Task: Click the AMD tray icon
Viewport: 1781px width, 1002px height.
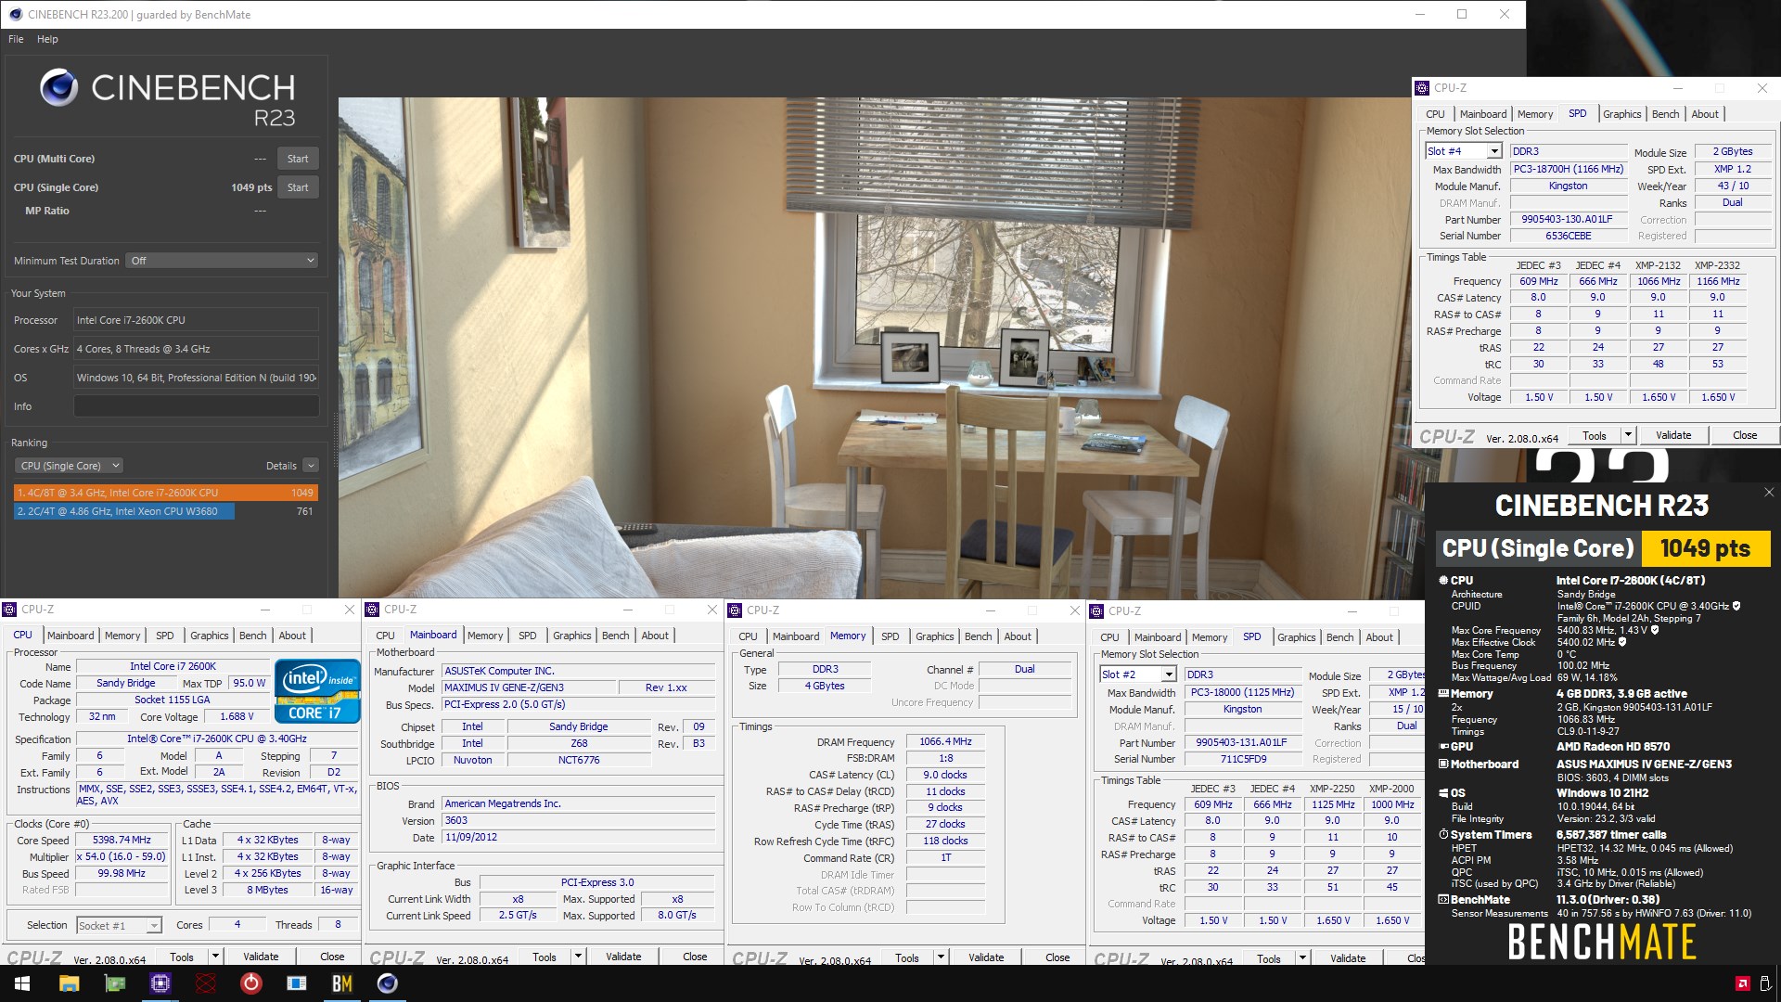Action: (1742, 983)
